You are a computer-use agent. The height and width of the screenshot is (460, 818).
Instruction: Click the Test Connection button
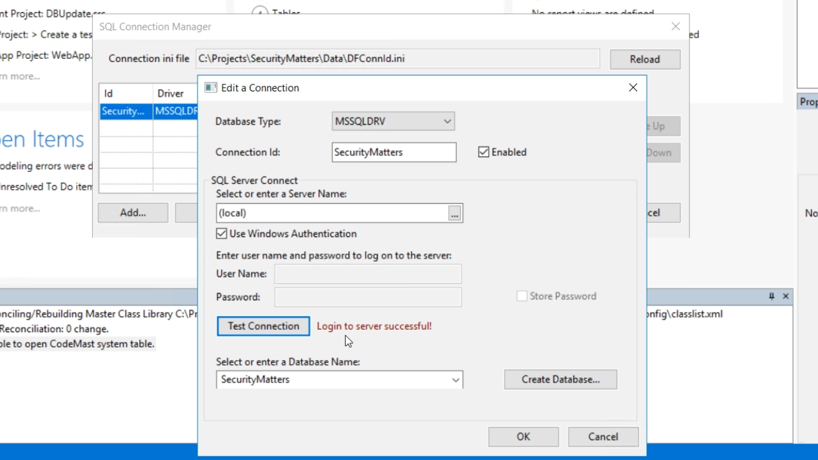coord(263,326)
